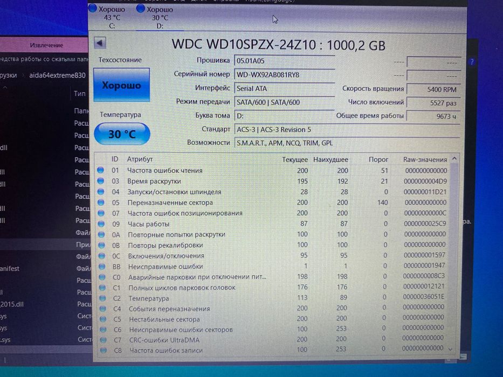
Task: Click status circle of attribute C6
Action: (103, 329)
